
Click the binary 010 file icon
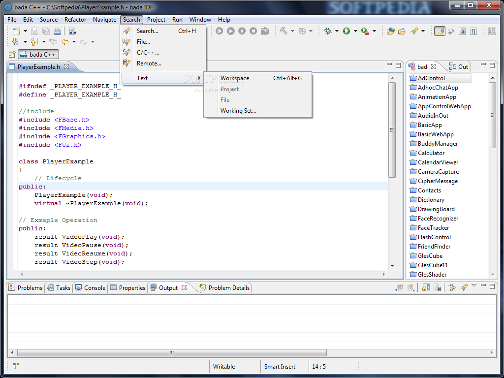pyautogui.click(x=73, y=31)
